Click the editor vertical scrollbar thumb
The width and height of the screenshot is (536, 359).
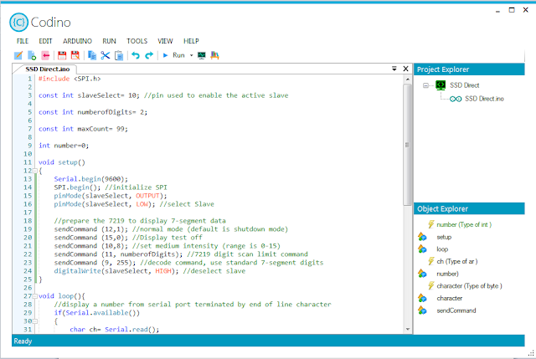pos(407,145)
